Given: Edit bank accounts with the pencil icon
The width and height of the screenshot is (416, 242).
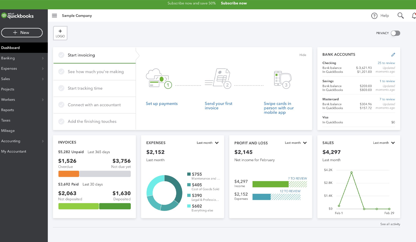Looking at the screenshot, I should pyautogui.click(x=393, y=55).
